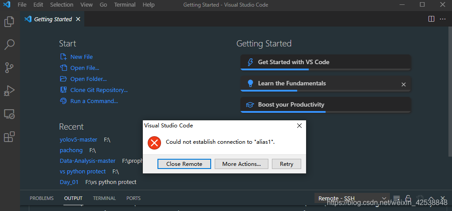Screen dimensions: 452x211
Task: Dismiss the Learn the Fundamentals card
Action: 404,84
